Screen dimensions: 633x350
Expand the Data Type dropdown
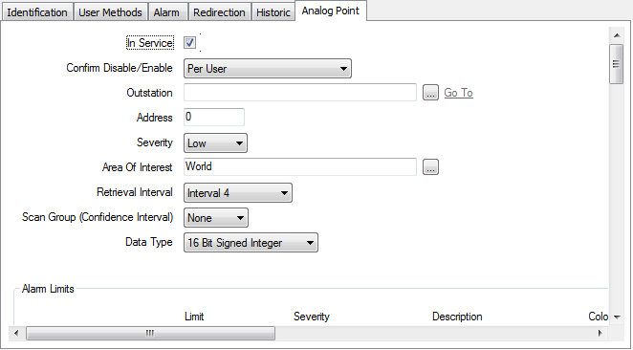tap(251, 243)
